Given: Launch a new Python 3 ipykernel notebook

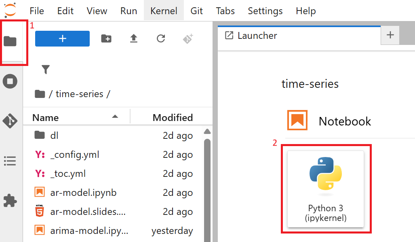Looking at the screenshot, I should pos(326,189).
